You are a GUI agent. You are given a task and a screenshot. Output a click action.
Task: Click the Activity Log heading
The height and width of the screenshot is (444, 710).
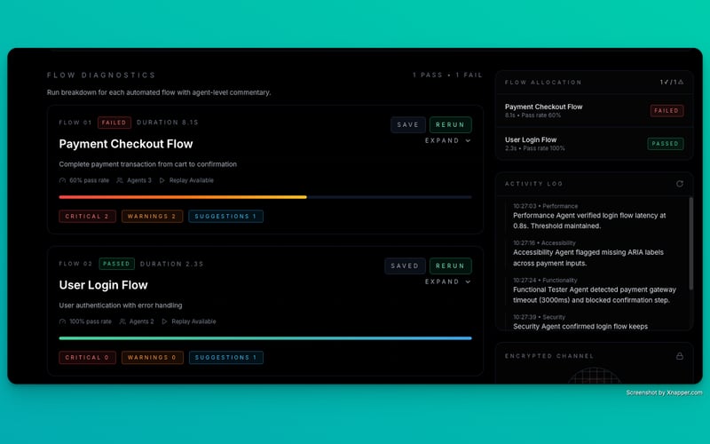coord(534,184)
